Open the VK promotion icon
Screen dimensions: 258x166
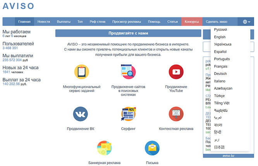(81, 114)
